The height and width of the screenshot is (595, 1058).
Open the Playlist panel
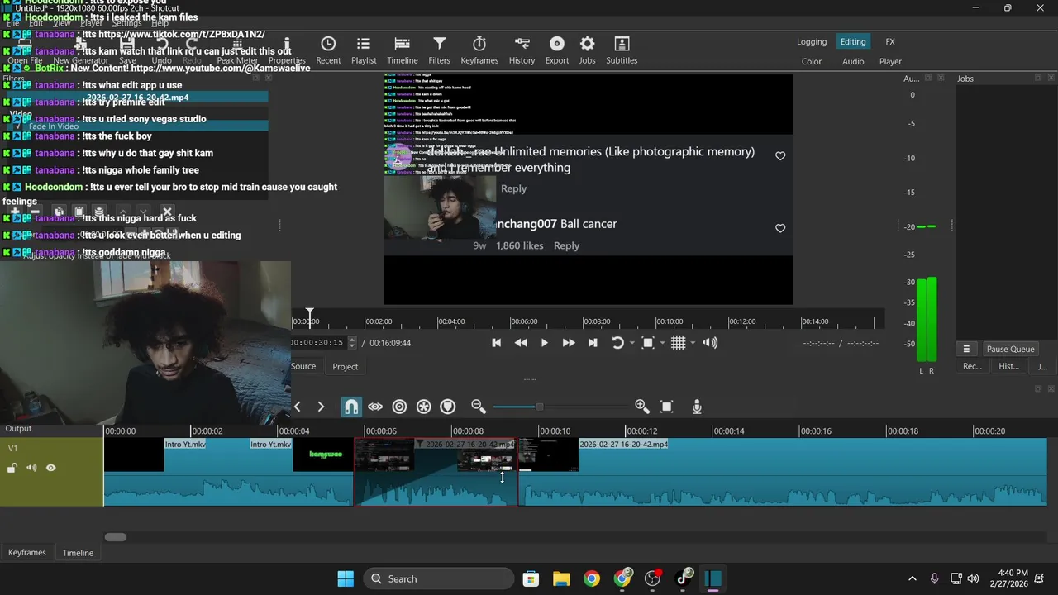click(x=364, y=50)
